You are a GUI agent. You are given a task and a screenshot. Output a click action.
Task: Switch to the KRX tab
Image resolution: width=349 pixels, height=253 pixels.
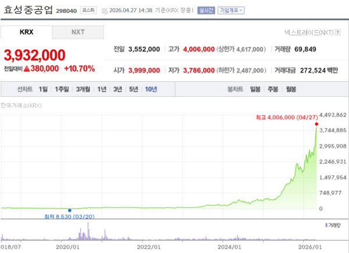(x=26, y=32)
